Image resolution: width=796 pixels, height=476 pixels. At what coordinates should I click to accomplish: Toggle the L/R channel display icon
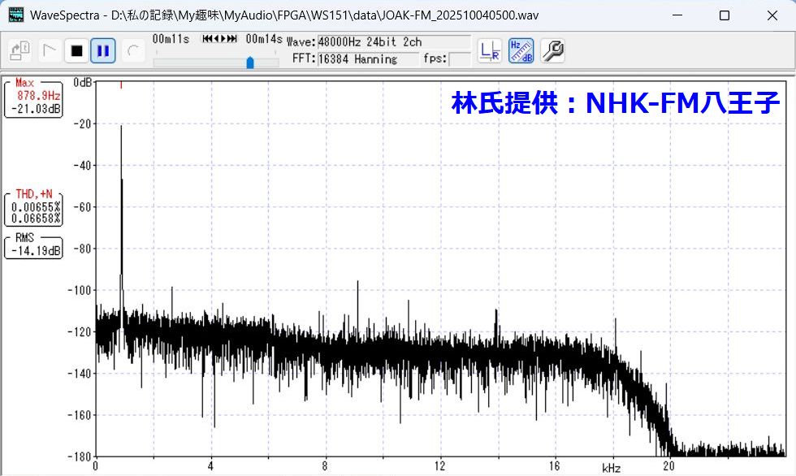[x=490, y=51]
